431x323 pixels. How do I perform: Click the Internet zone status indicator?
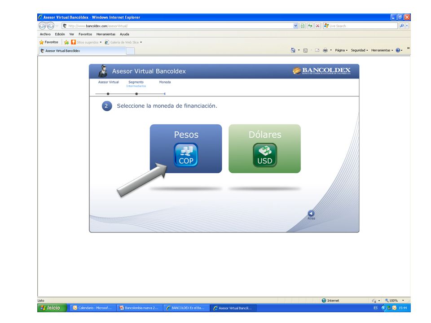tap(330, 301)
